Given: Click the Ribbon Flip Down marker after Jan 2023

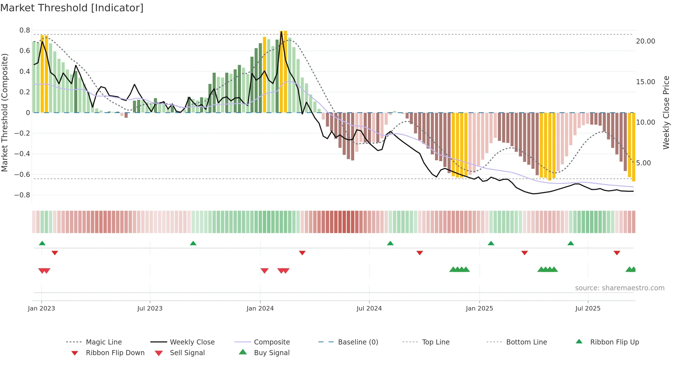Looking at the screenshot, I should coord(55,253).
